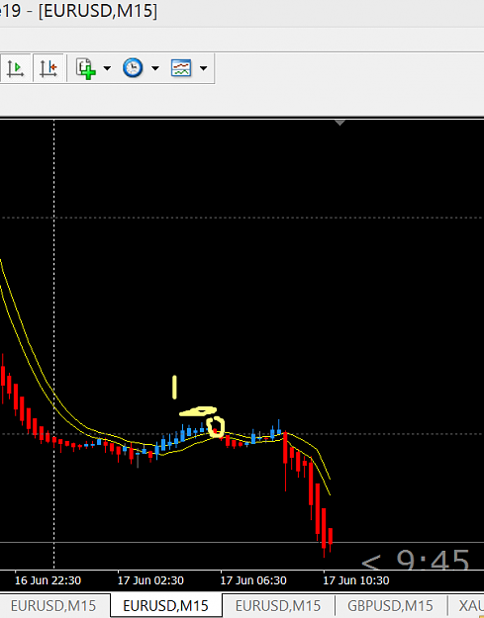Click the [EURUSD,M15] window title text

click(x=98, y=11)
